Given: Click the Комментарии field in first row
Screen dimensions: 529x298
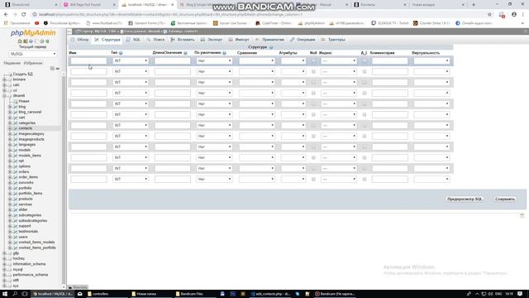Looking at the screenshot, I should click(x=389, y=60).
